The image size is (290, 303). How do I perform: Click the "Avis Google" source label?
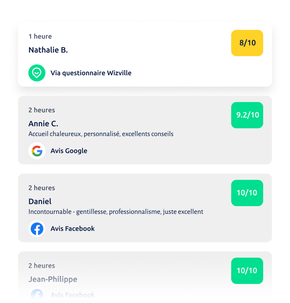pyautogui.click(x=69, y=151)
